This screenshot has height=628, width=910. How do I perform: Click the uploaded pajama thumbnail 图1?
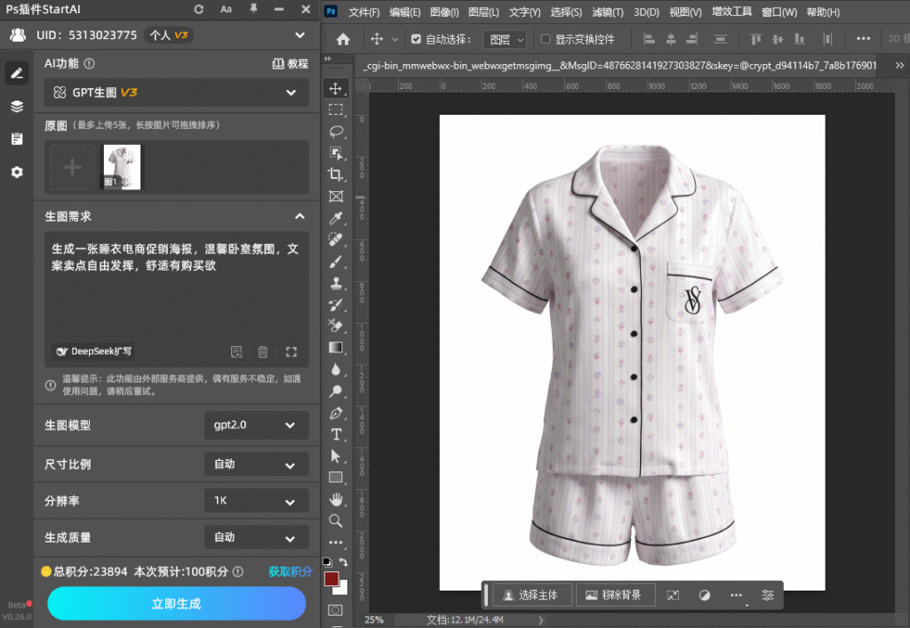(x=122, y=167)
